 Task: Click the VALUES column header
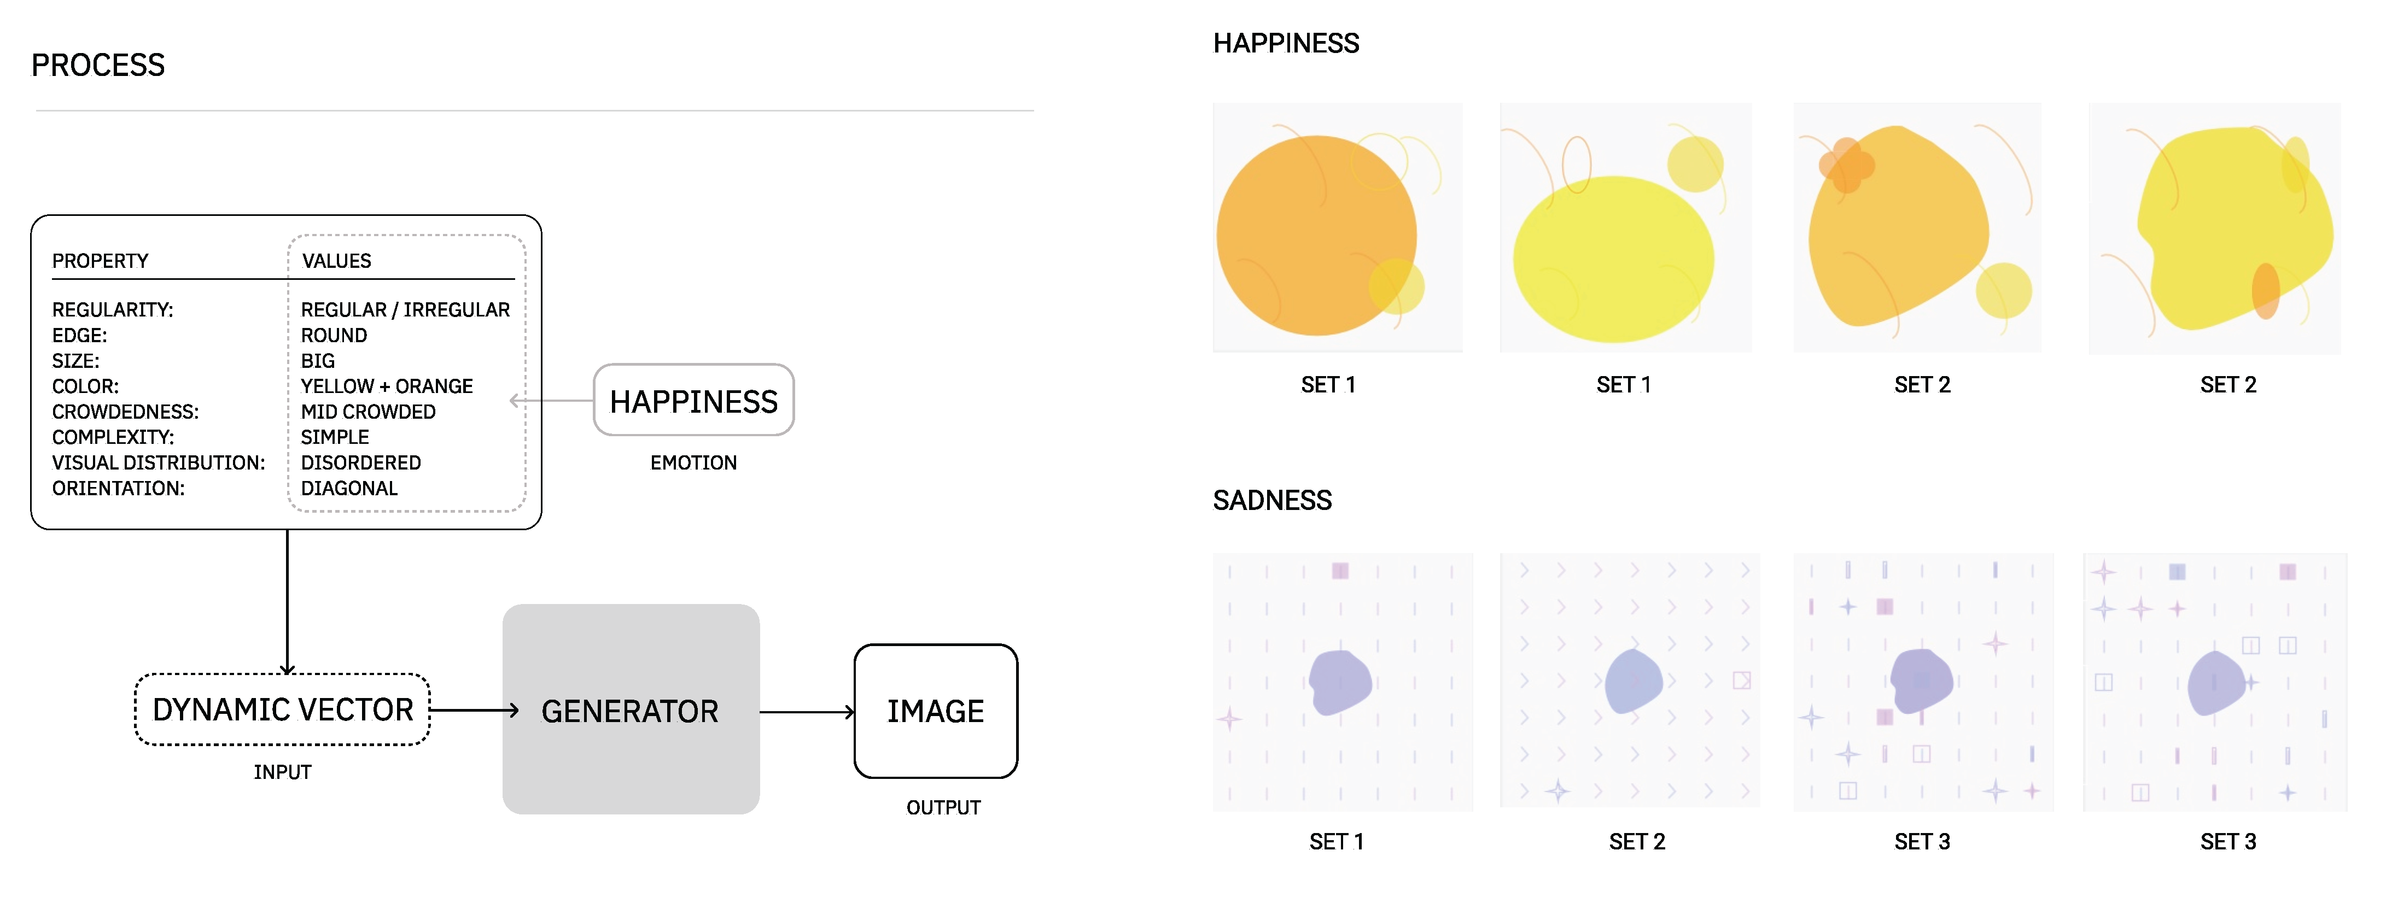336,261
